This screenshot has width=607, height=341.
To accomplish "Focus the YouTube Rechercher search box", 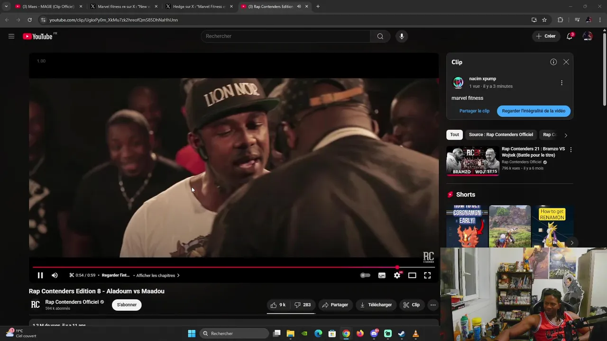I will click(x=286, y=36).
